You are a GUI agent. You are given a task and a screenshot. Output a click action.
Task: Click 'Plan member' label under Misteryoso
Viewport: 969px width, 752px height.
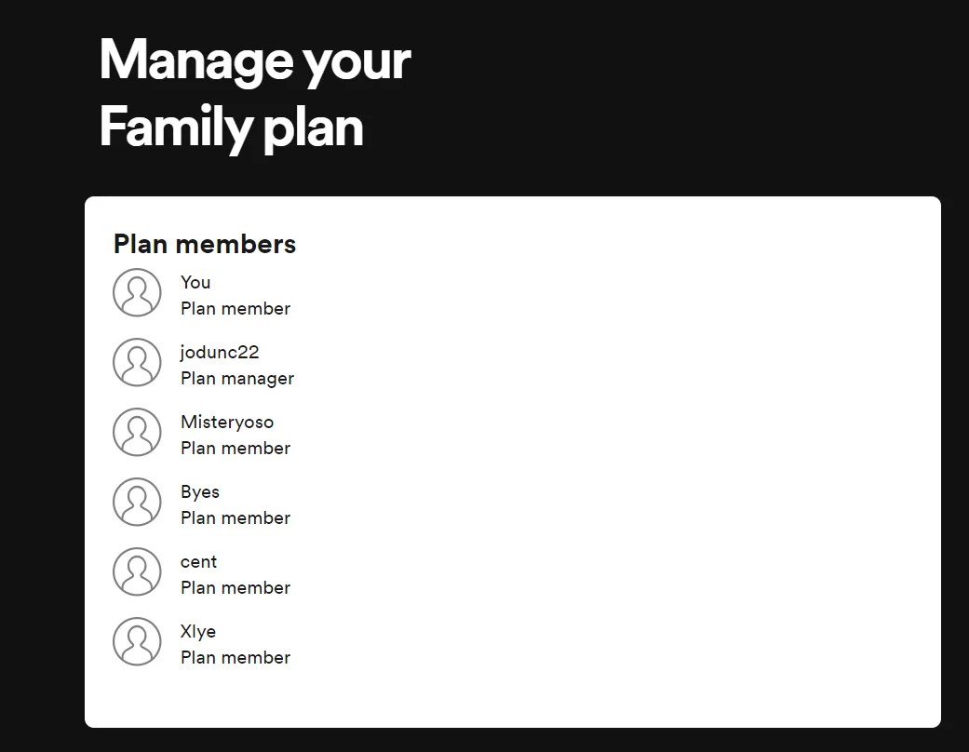click(236, 448)
